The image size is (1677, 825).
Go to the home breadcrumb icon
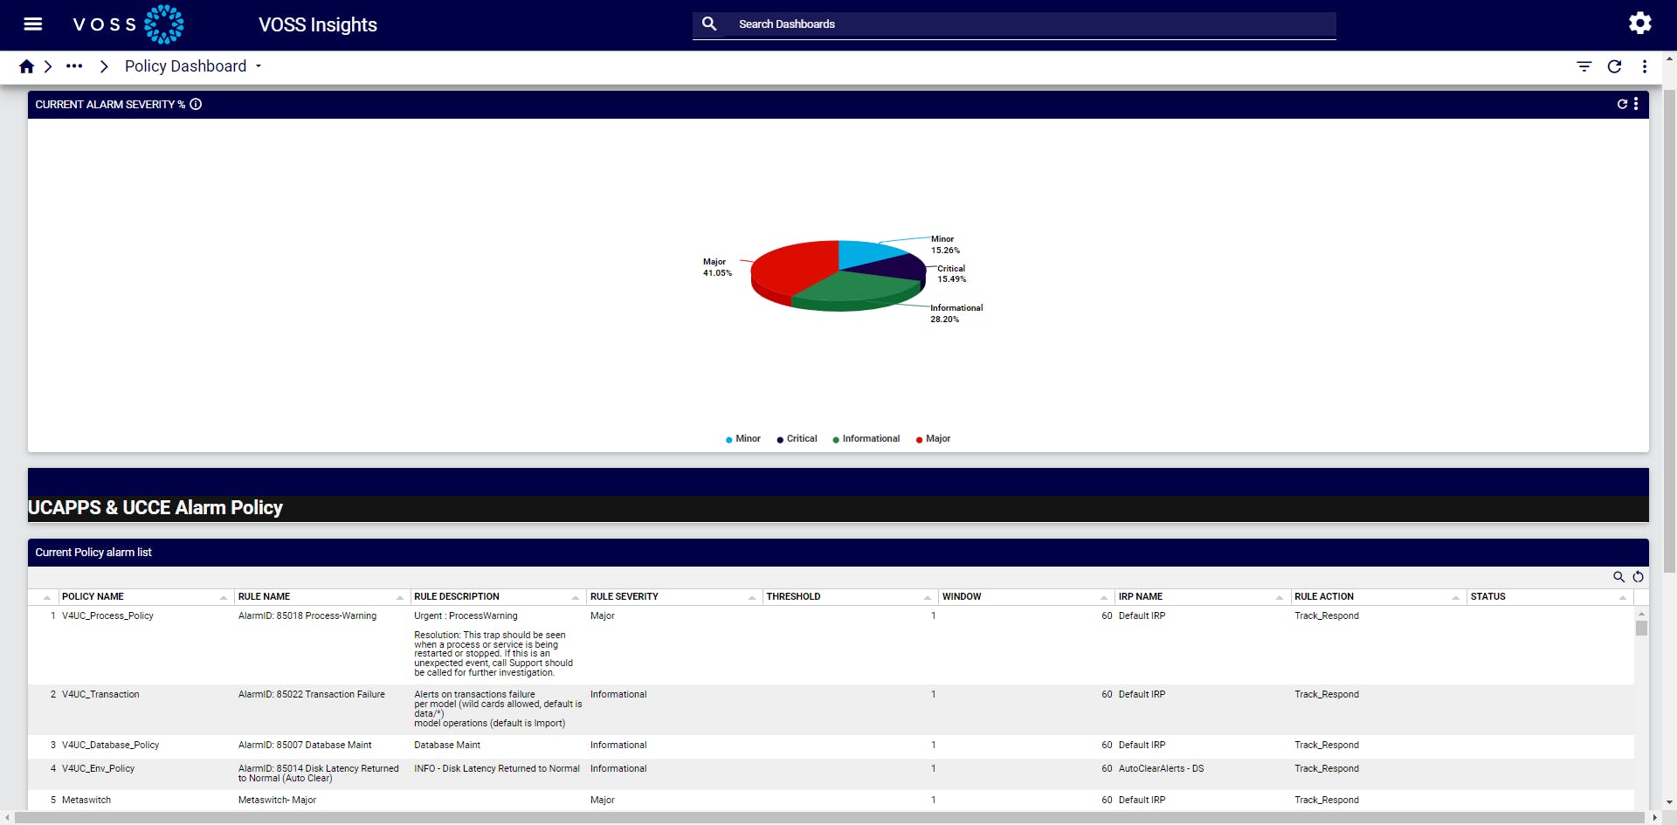pos(26,66)
